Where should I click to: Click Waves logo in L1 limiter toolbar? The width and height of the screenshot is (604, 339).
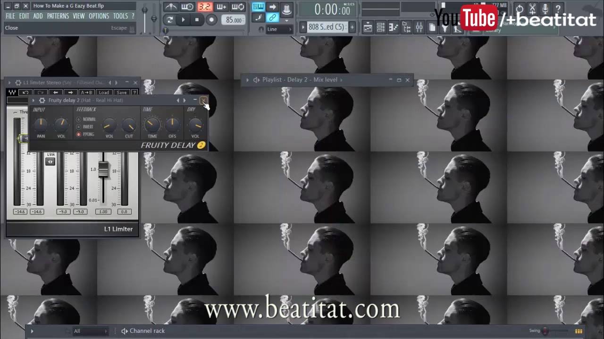12,92
